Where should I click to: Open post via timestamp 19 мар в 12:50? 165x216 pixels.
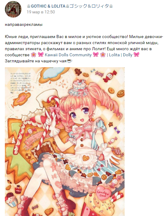tap(41, 12)
